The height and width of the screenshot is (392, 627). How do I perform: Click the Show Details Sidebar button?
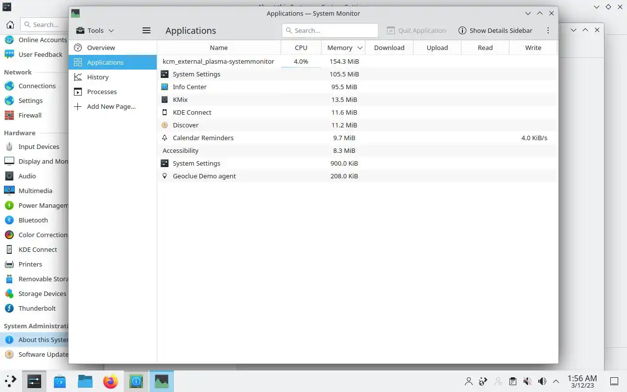pyautogui.click(x=495, y=30)
